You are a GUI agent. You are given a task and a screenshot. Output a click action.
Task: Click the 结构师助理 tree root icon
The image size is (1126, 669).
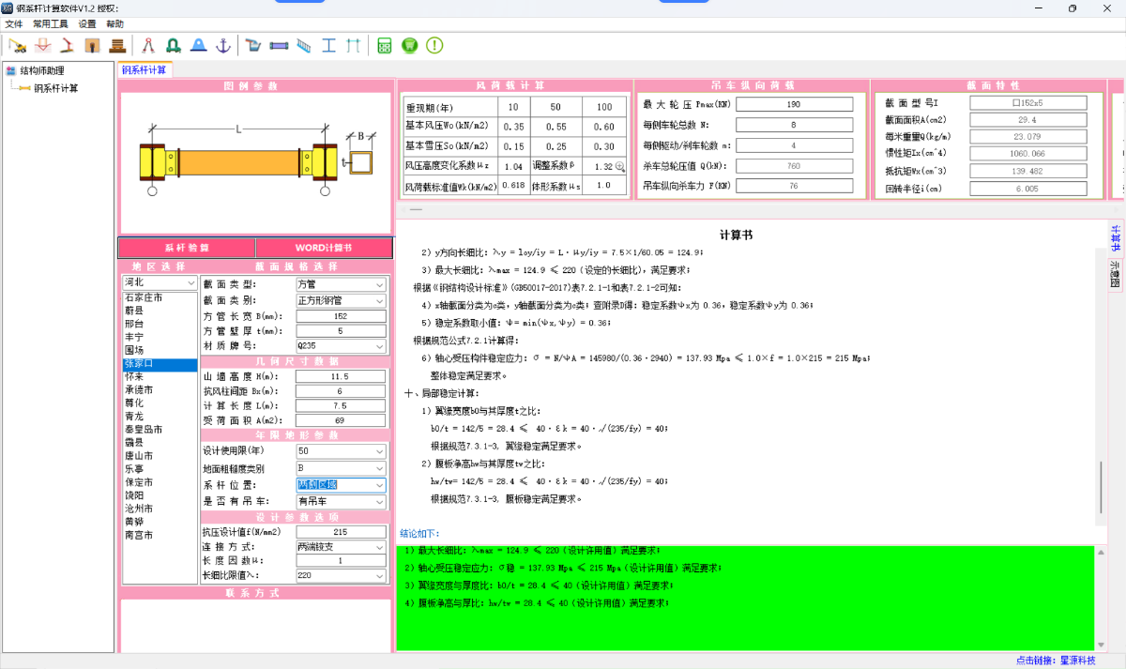click(12, 70)
